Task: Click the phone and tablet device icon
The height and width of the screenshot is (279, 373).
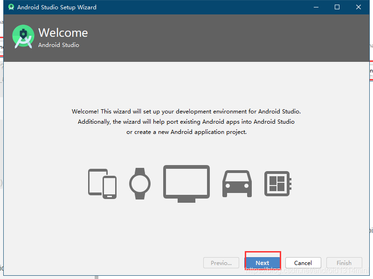Action: (102, 184)
